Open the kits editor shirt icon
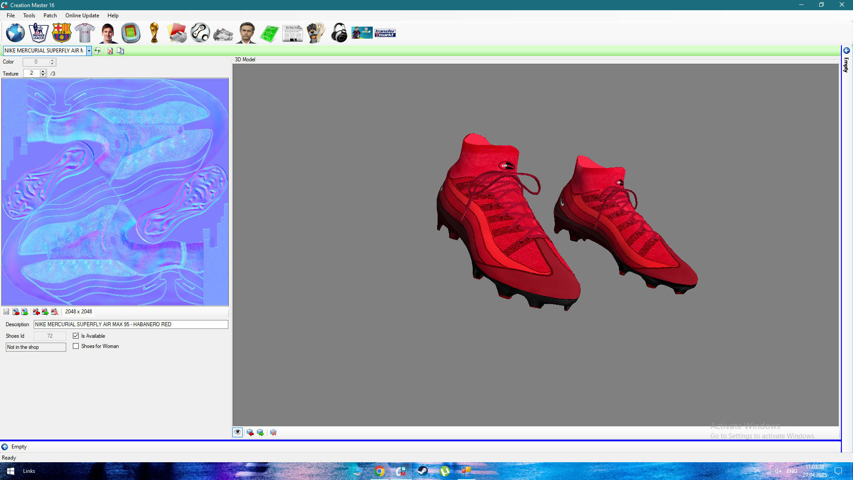Image resolution: width=853 pixels, height=480 pixels. click(x=85, y=33)
